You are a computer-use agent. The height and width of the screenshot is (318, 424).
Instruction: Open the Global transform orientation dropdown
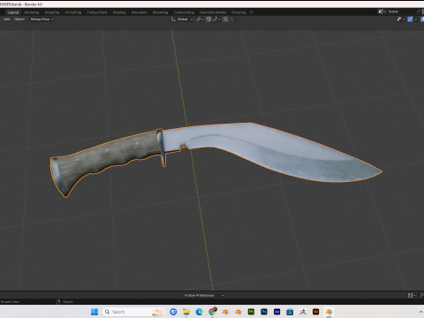pyautogui.click(x=182, y=19)
